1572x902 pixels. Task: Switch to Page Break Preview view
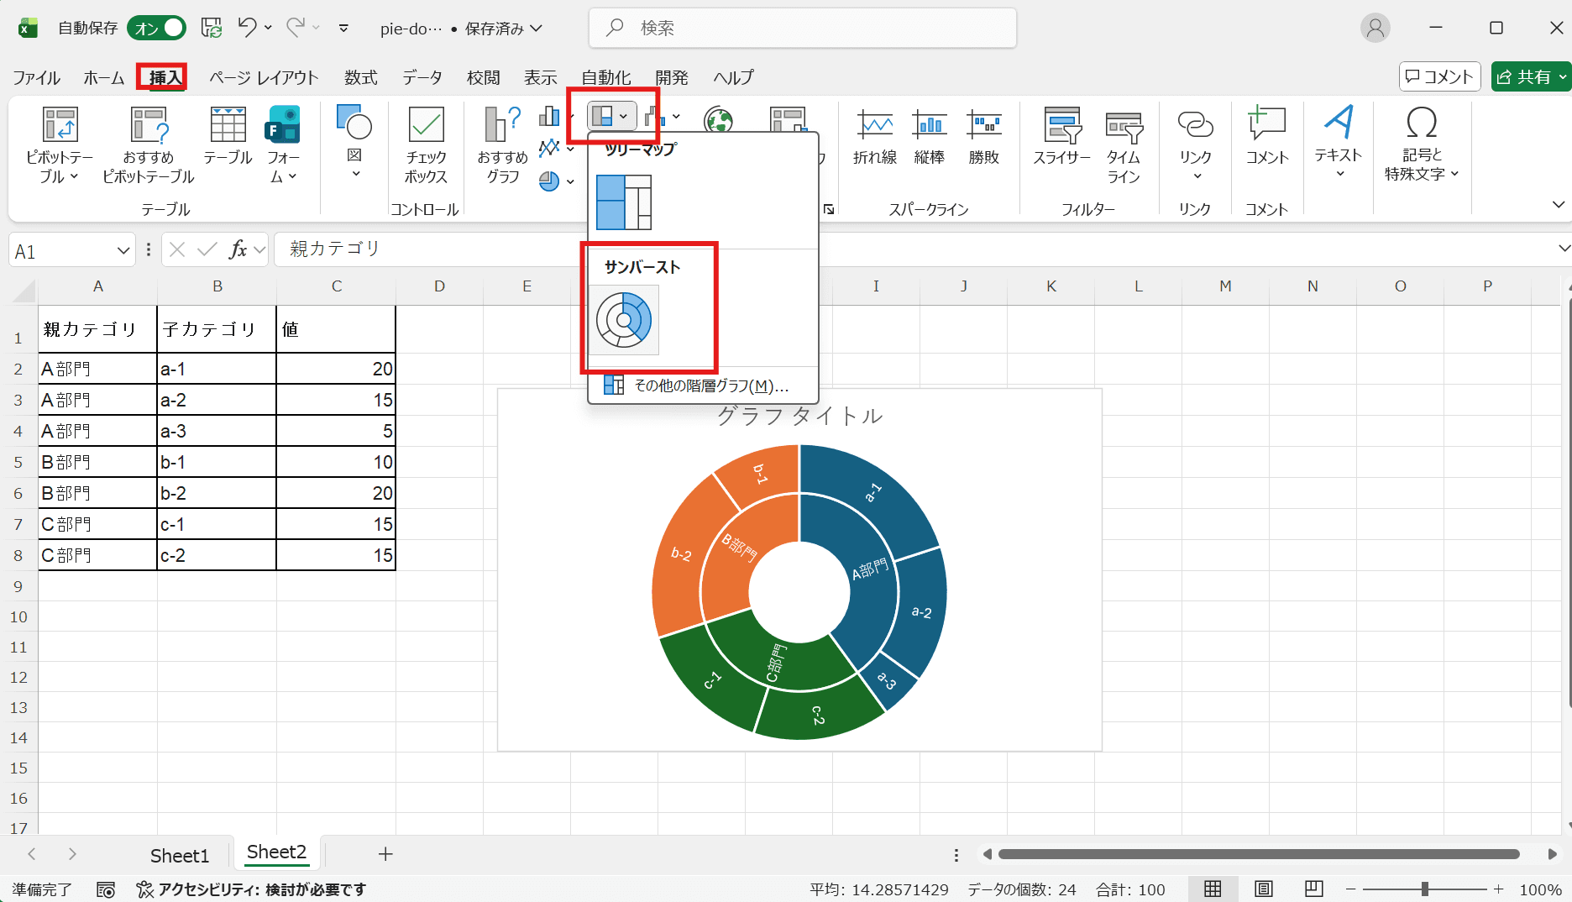pyautogui.click(x=1314, y=889)
